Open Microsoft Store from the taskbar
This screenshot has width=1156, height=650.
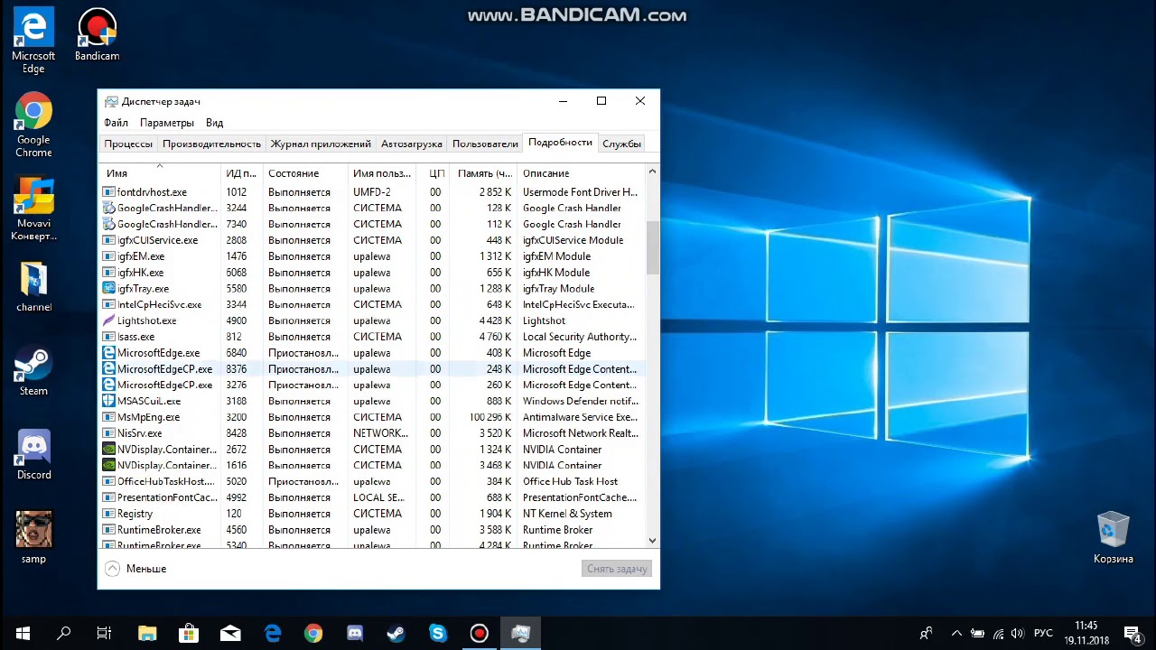coord(188,634)
